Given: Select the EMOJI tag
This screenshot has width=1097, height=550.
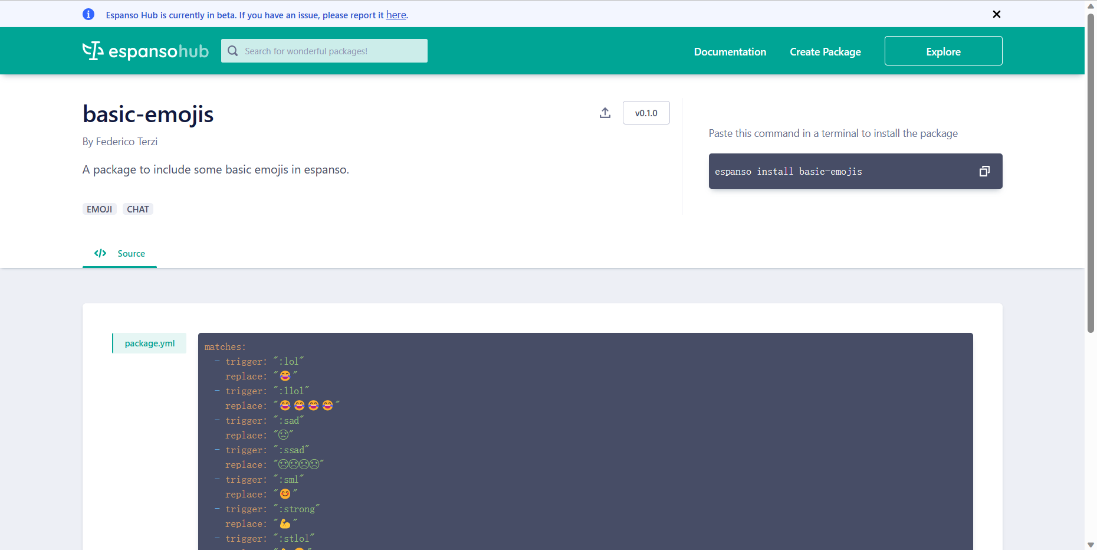Looking at the screenshot, I should coord(99,209).
